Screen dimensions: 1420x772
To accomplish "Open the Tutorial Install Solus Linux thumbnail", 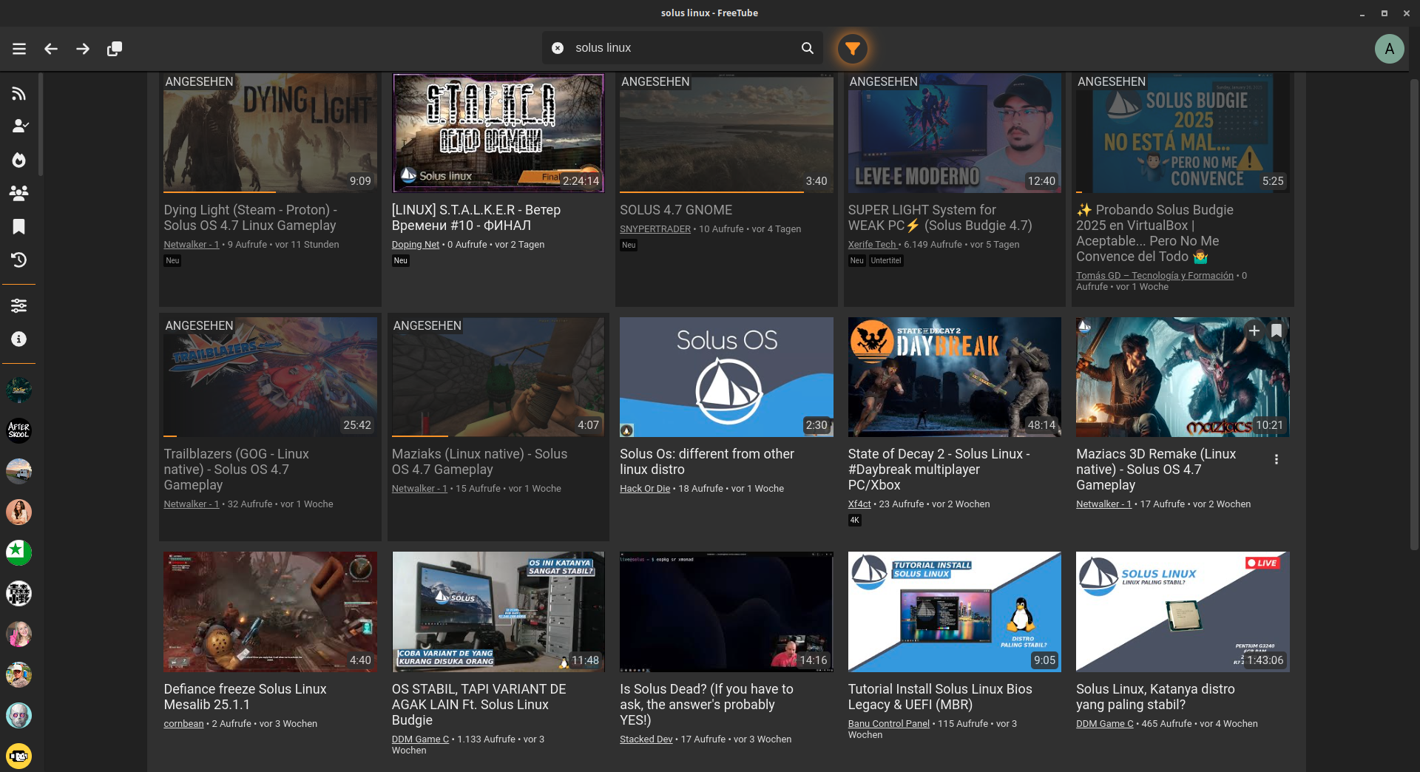I will 955,612.
